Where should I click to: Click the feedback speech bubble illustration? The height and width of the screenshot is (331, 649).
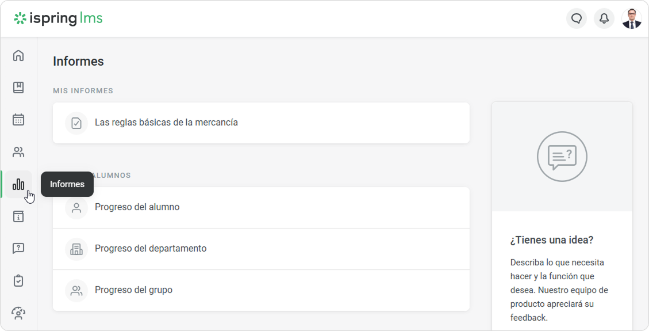click(562, 157)
